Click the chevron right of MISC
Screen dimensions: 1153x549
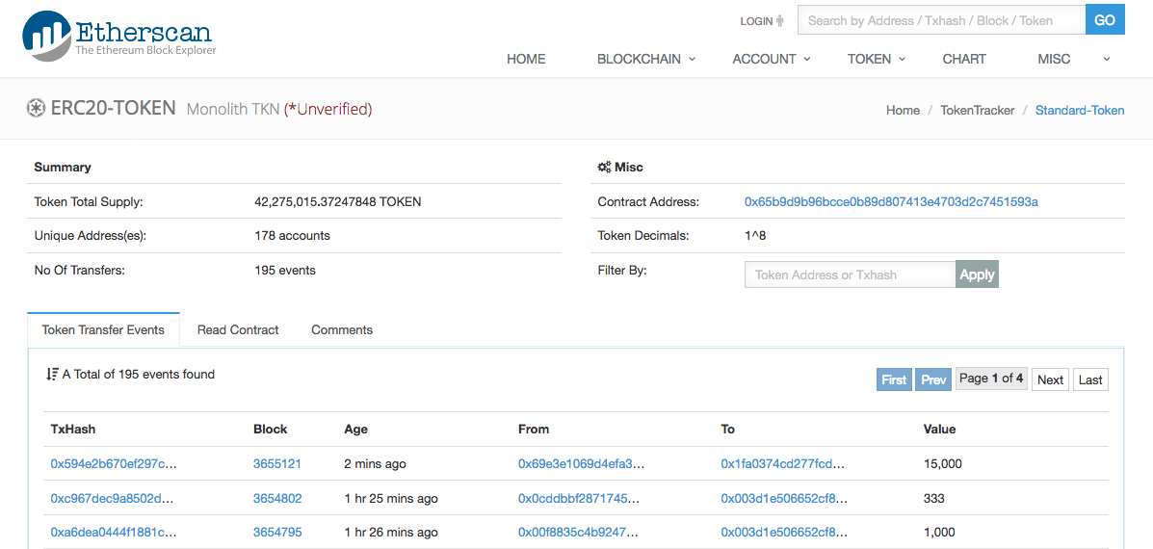click(1107, 60)
